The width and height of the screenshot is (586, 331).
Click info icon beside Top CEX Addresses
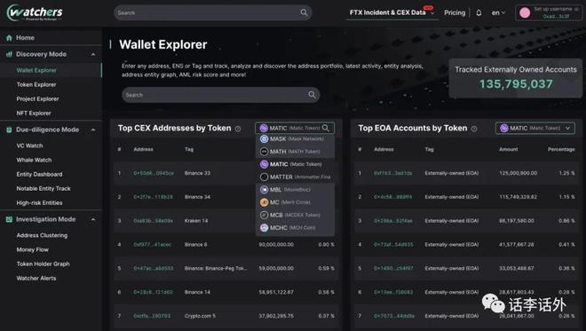tap(238, 129)
